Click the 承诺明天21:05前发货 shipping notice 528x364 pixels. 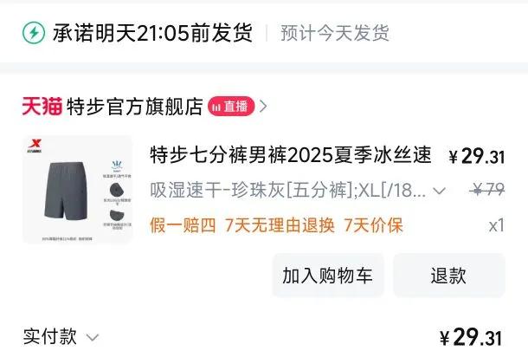pyautogui.click(x=152, y=33)
